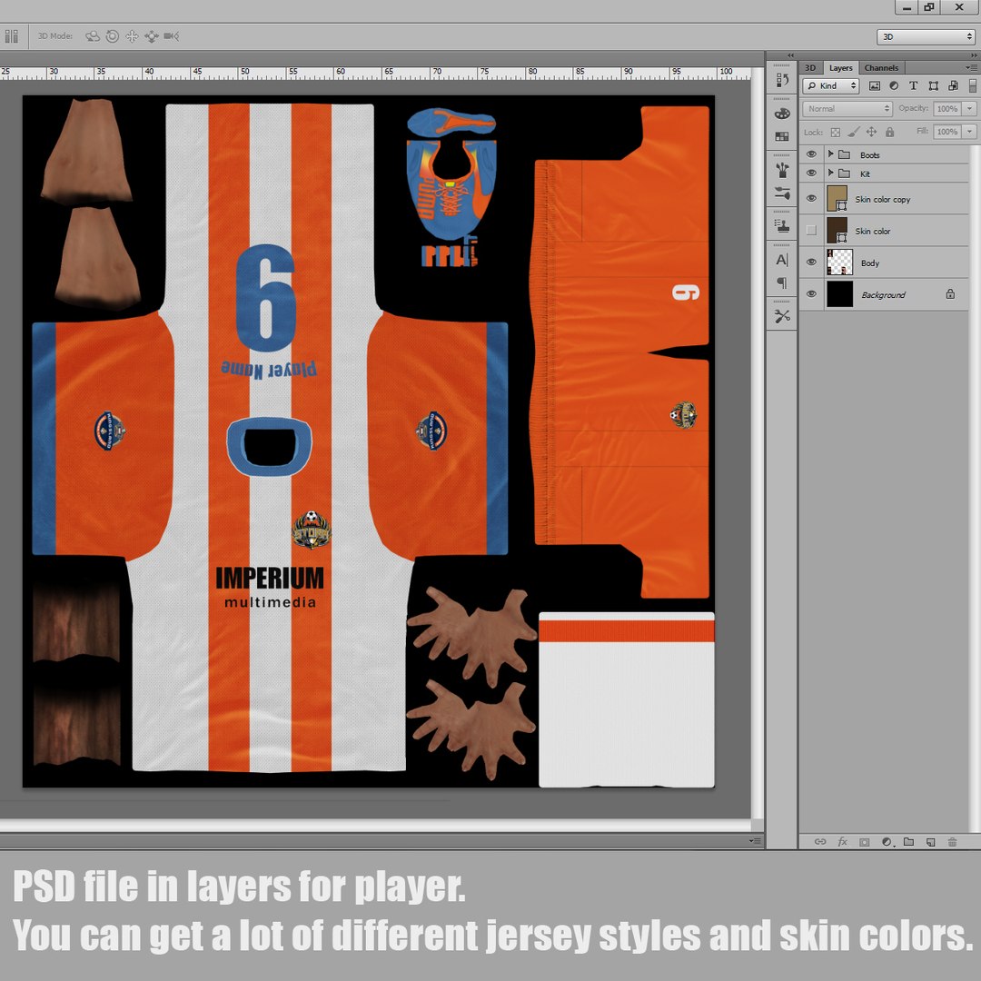Image resolution: width=981 pixels, height=981 pixels.
Task: Hide the Background layer
Action: (811, 294)
